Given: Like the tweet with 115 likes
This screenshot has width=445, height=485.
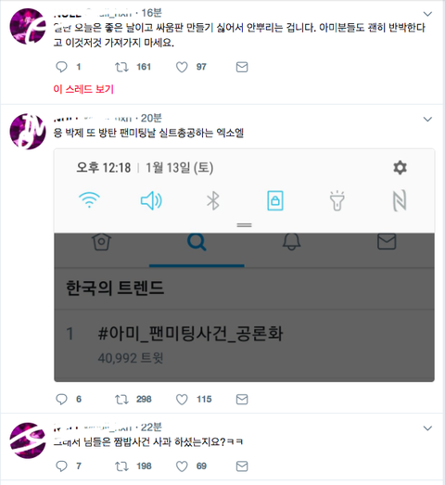Looking at the screenshot, I should [182, 399].
